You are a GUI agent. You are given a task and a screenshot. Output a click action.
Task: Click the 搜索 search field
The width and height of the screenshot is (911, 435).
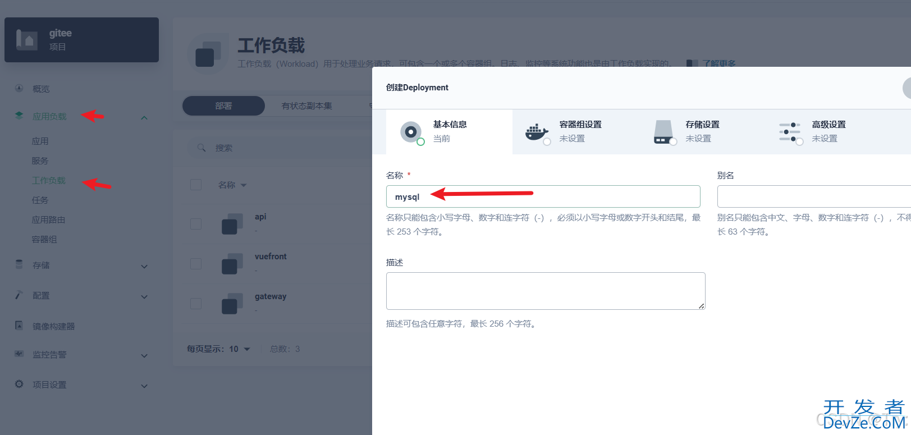(x=281, y=148)
